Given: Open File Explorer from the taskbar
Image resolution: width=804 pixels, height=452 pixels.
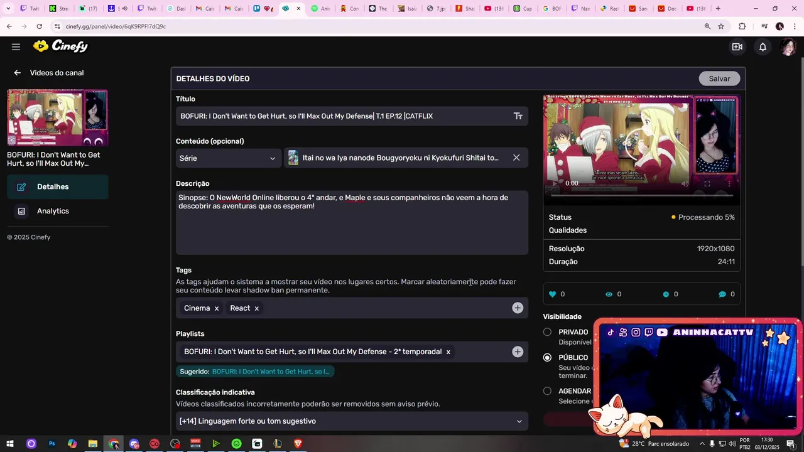Looking at the screenshot, I should (x=92, y=444).
